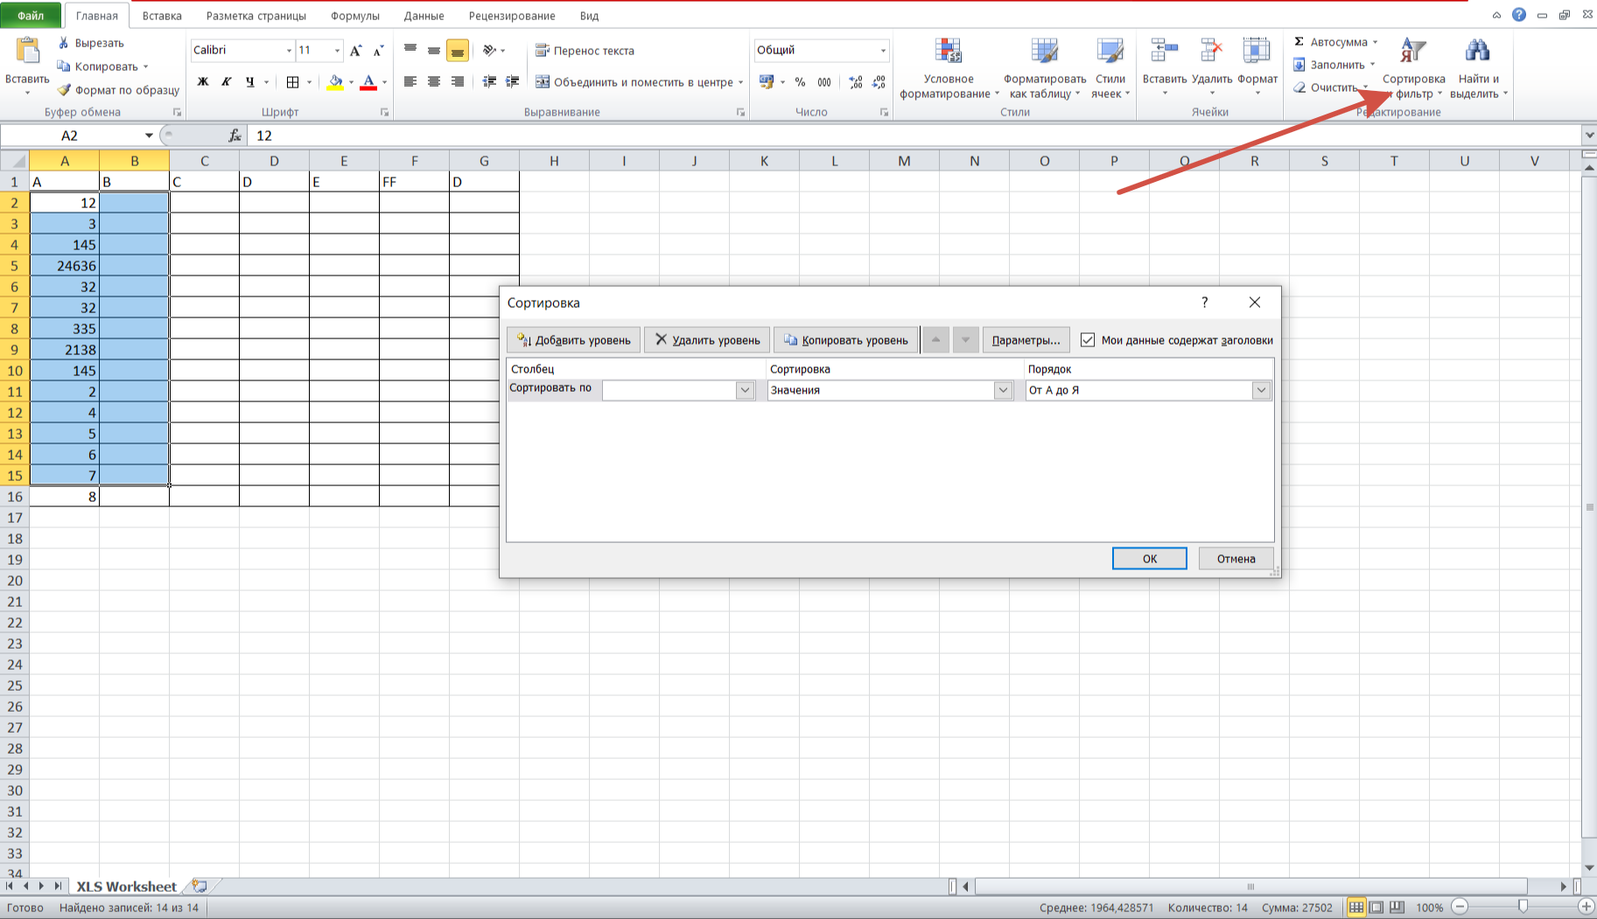Switch to the Формулы ribbon tab
This screenshot has width=1597, height=919.
tap(354, 16)
